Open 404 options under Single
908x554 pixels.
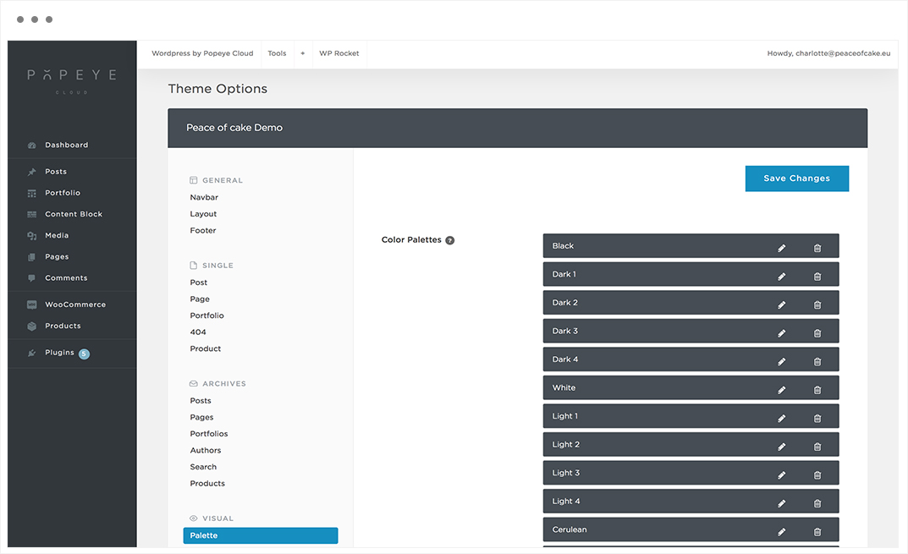(198, 332)
